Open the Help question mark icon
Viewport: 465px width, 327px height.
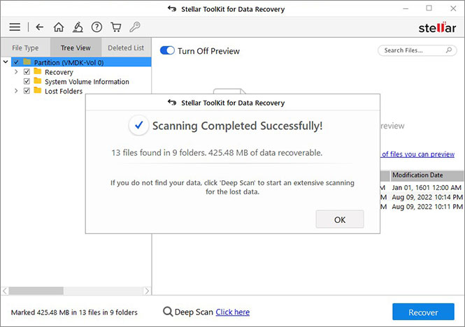point(96,27)
